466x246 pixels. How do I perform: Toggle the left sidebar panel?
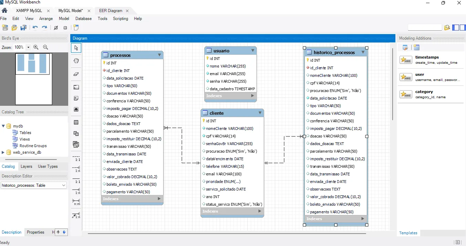tap(455, 28)
